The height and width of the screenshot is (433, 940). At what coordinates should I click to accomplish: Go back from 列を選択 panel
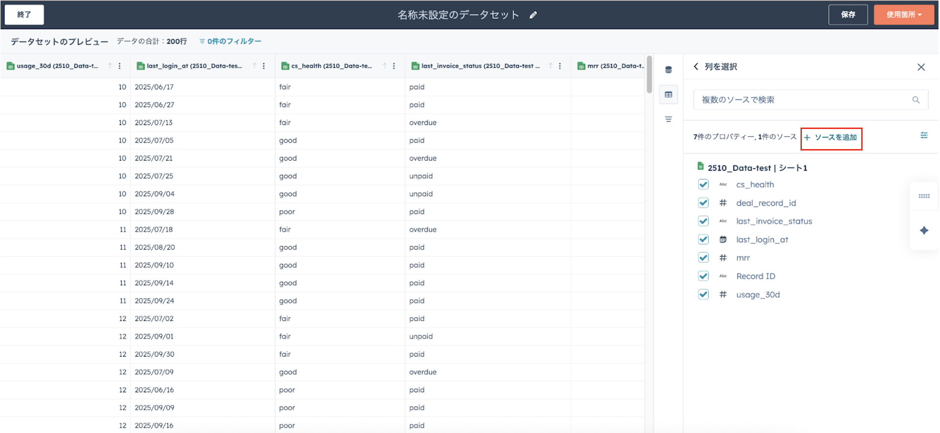tap(696, 66)
